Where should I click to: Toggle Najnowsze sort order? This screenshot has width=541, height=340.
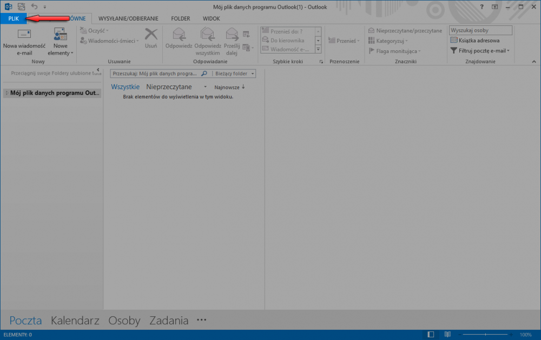tap(229, 87)
